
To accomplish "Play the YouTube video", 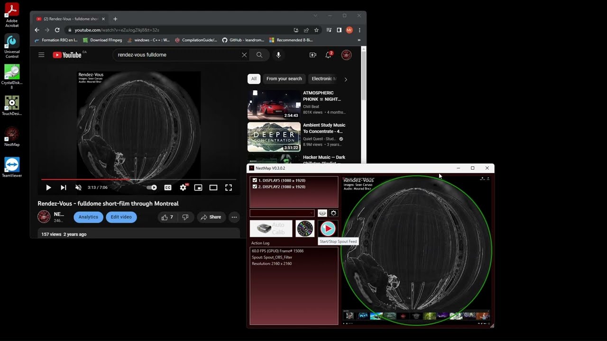I will click(x=48, y=188).
